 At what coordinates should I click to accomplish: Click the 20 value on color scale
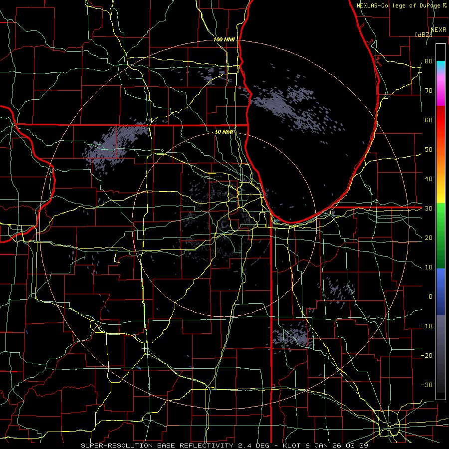(429, 238)
